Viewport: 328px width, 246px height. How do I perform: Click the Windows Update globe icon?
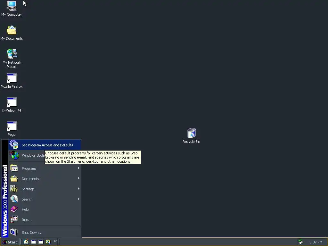click(14, 155)
